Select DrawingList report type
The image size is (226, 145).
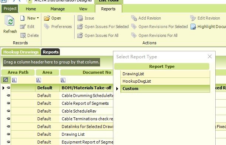pyautogui.click(x=165, y=74)
